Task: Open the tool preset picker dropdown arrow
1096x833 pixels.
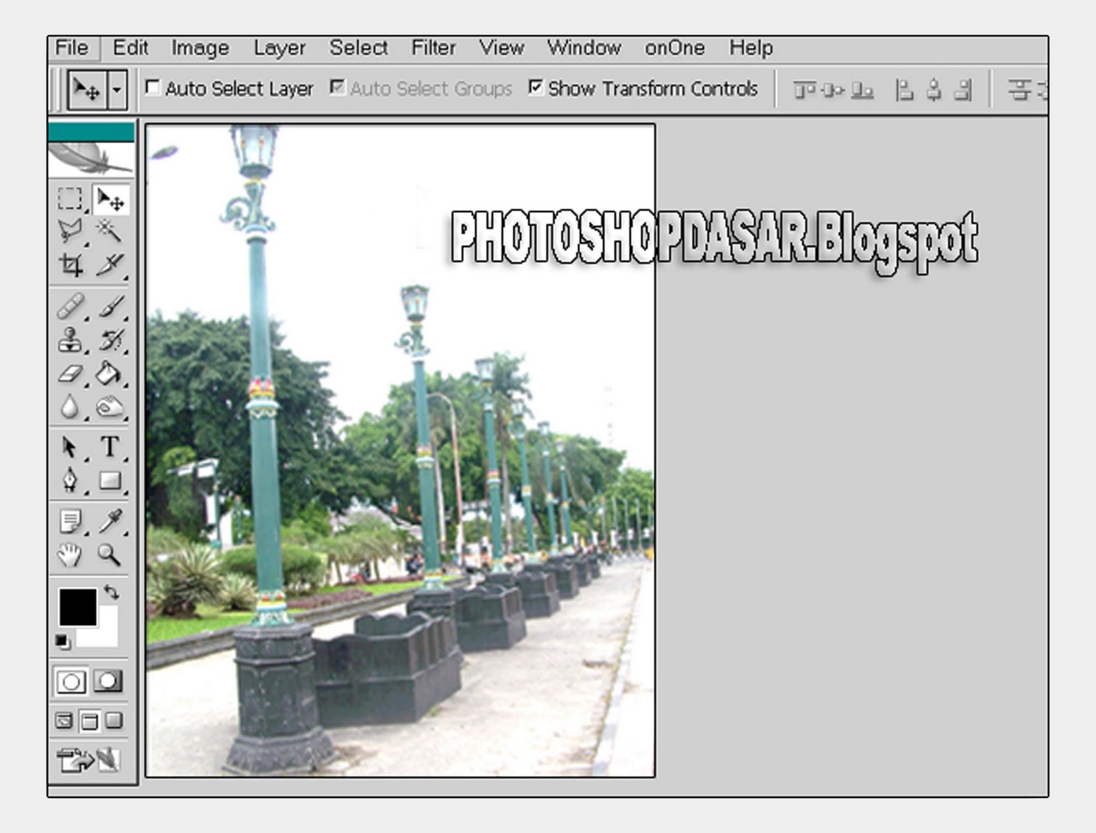Action: pyautogui.click(x=118, y=90)
